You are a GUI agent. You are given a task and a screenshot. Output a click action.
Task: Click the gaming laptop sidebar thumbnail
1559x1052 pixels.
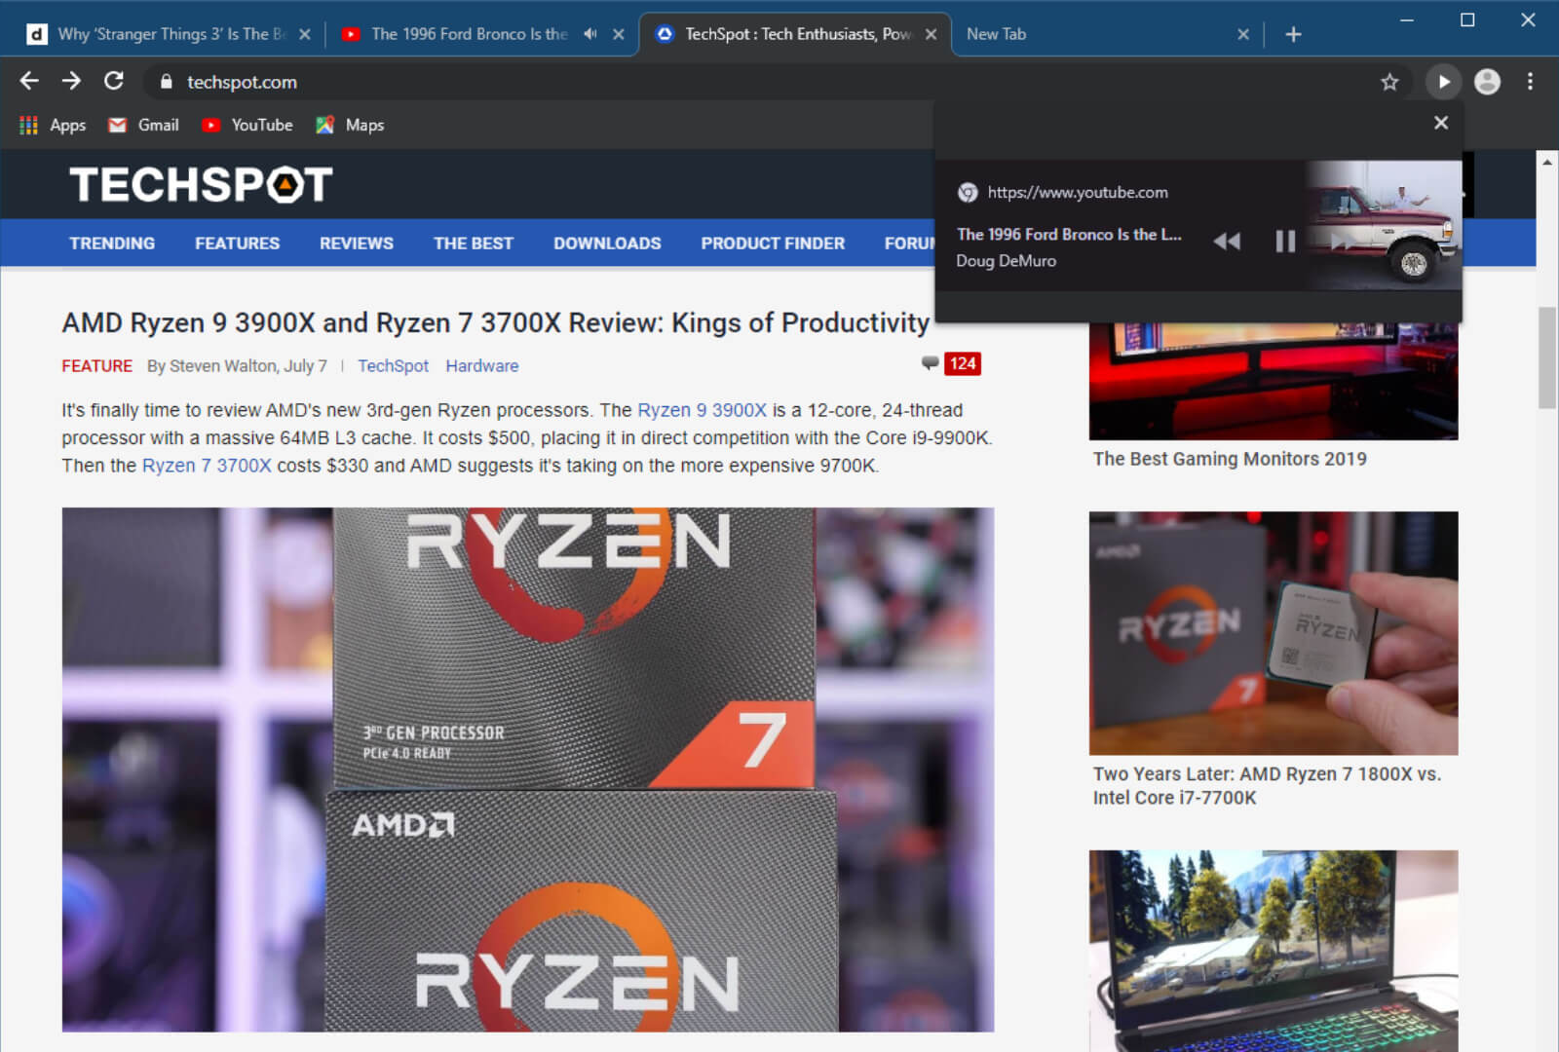(x=1274, y=951)
